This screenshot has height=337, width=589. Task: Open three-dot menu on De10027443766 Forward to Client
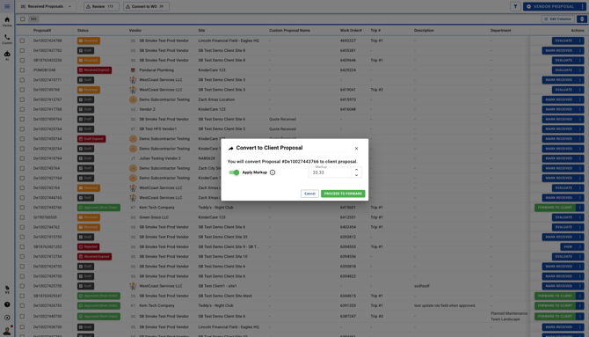tap(580, 208)
